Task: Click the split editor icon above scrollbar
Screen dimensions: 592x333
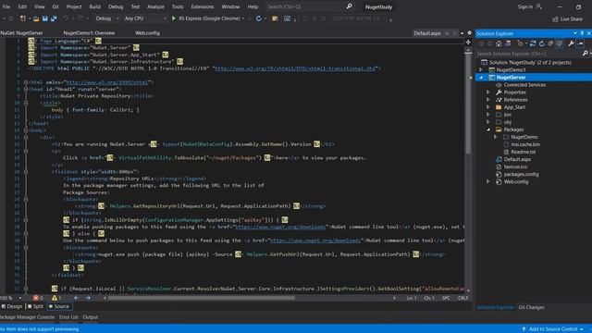Action: pyautogui.click(x=469, y=43)
